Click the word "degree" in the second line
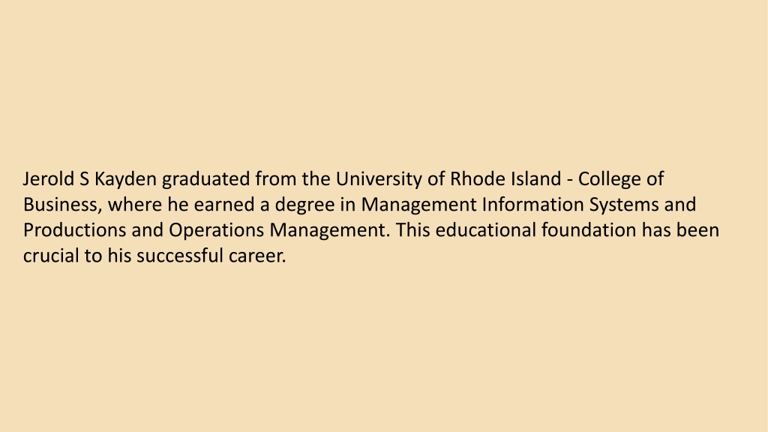The height and width of the screenshot is (432, 768). [x=304, y=205]
